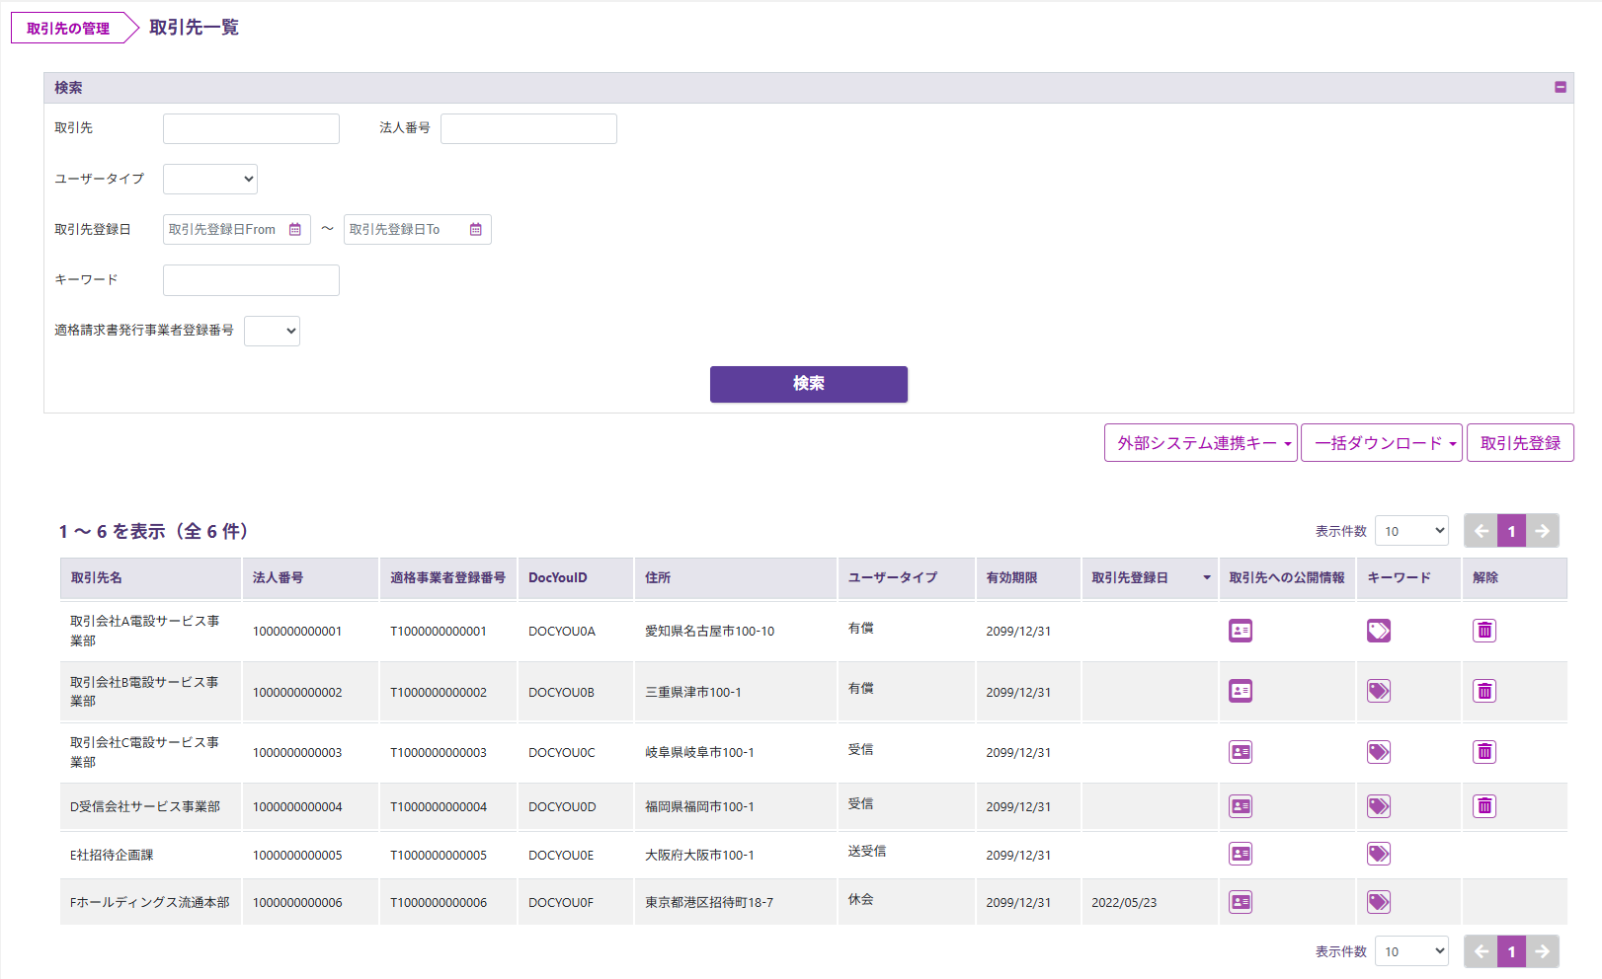Click the 住所 column header
This screenshot has height=979, width=1602.
coord(736,577)
